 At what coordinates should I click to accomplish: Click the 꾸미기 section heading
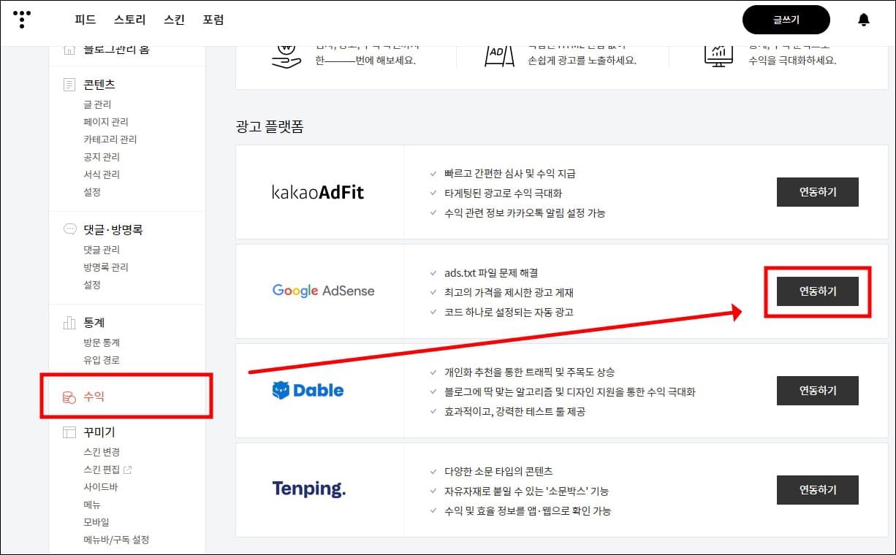pos(99,432)
